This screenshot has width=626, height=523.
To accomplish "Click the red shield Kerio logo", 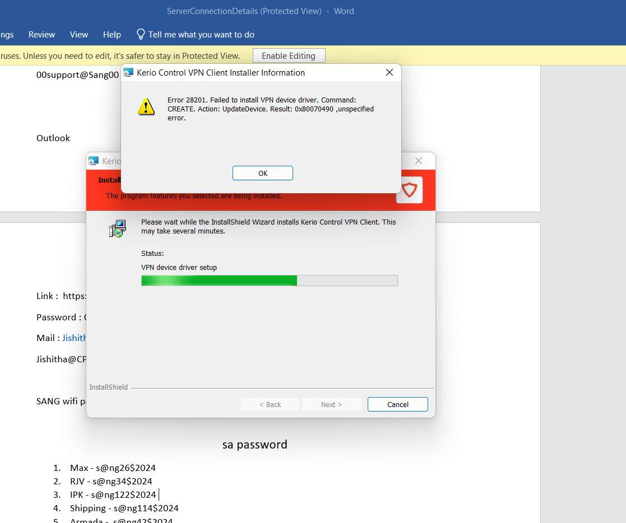I will (410, 190).
